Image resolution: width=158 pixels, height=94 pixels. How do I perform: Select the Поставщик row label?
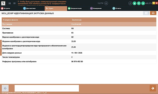(7, 24)
